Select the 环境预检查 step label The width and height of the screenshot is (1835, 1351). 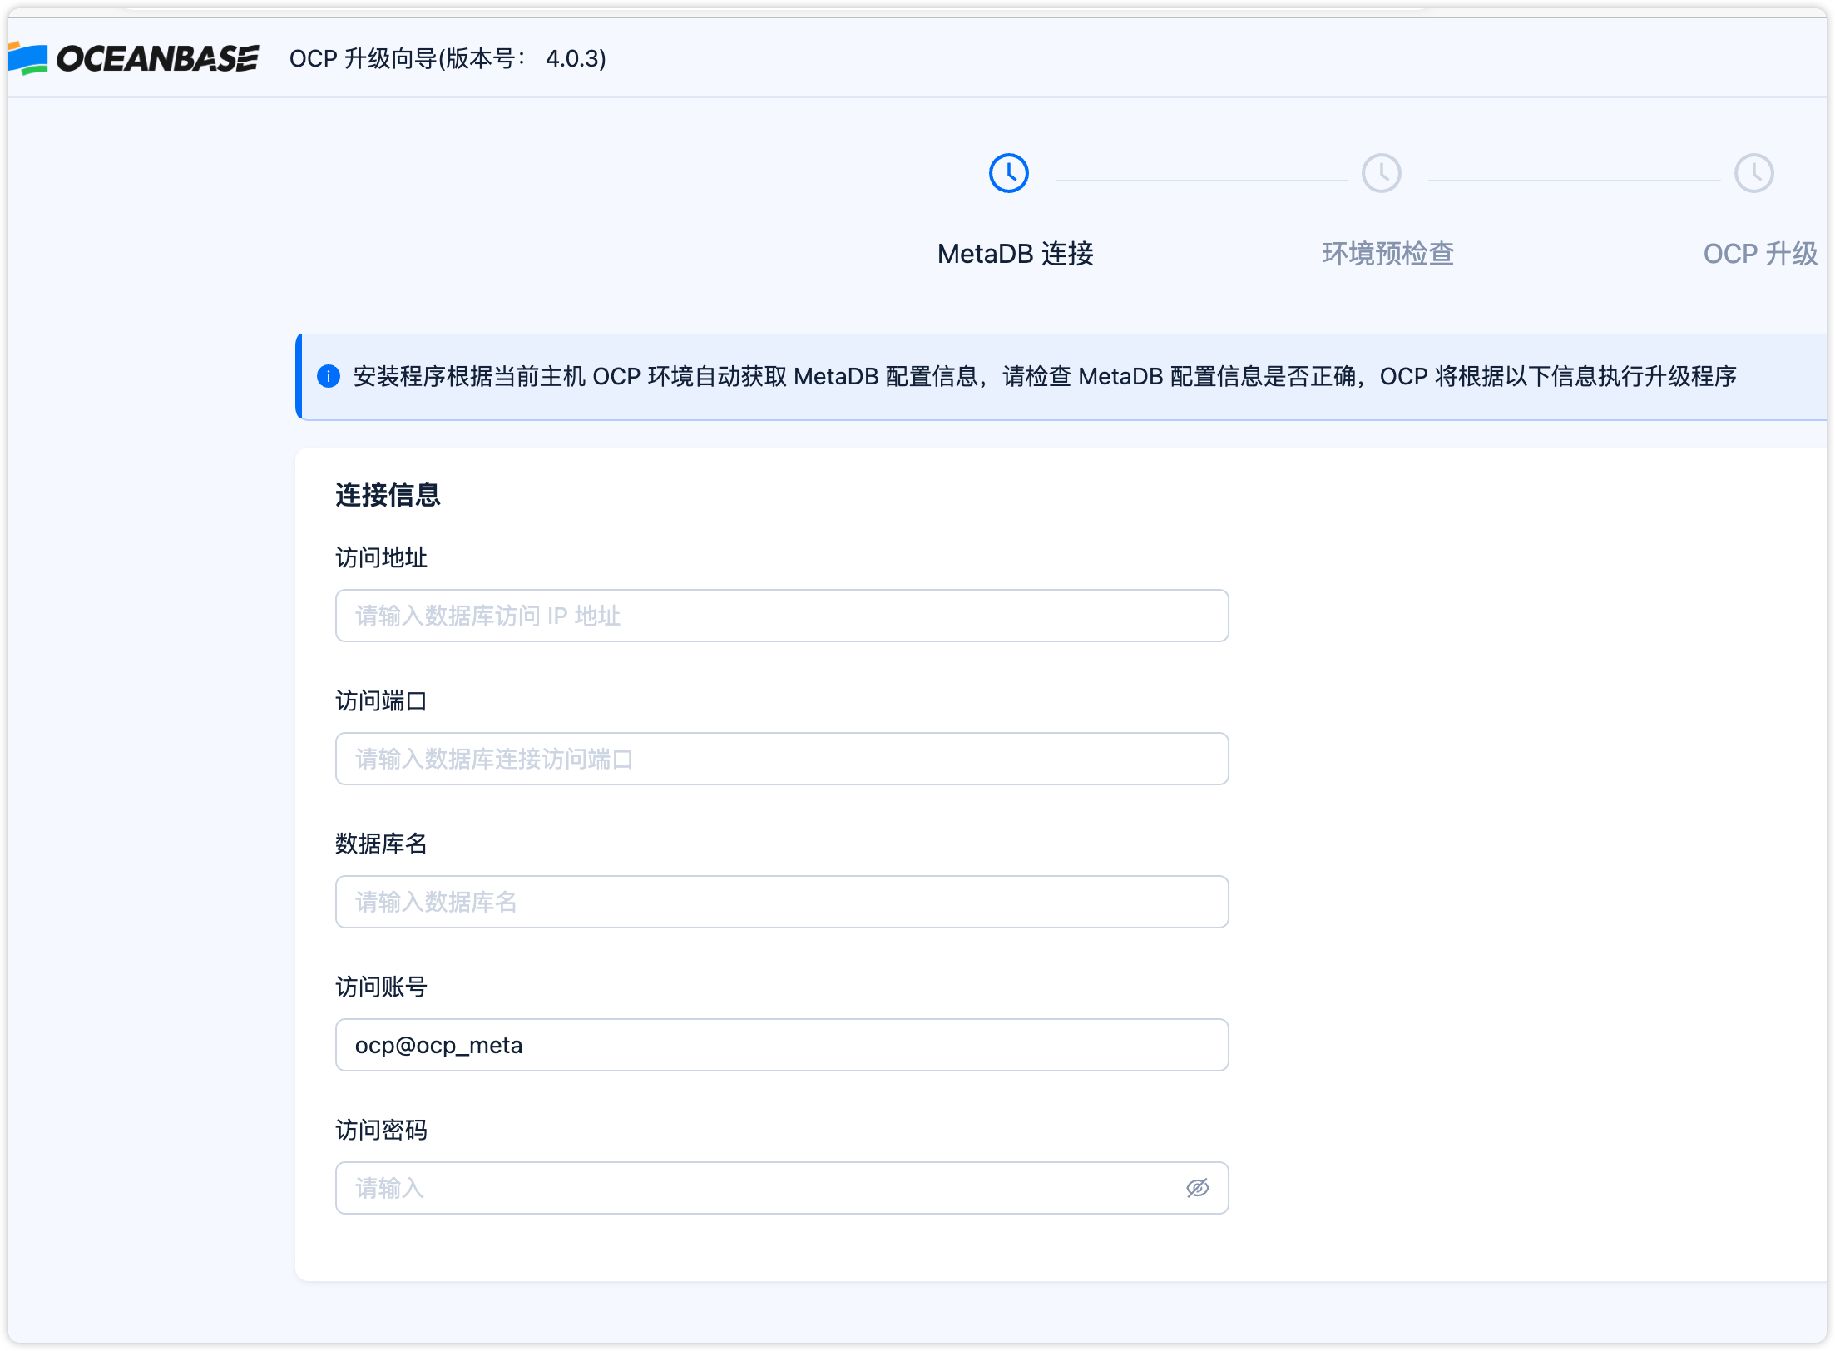1387,254
